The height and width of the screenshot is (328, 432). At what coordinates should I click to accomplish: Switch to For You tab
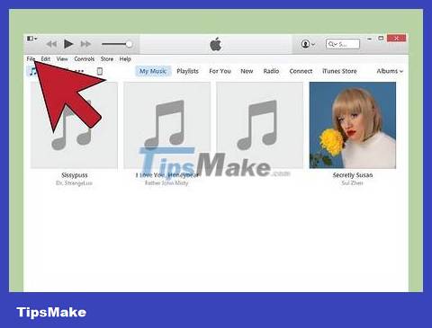point(220,71)
